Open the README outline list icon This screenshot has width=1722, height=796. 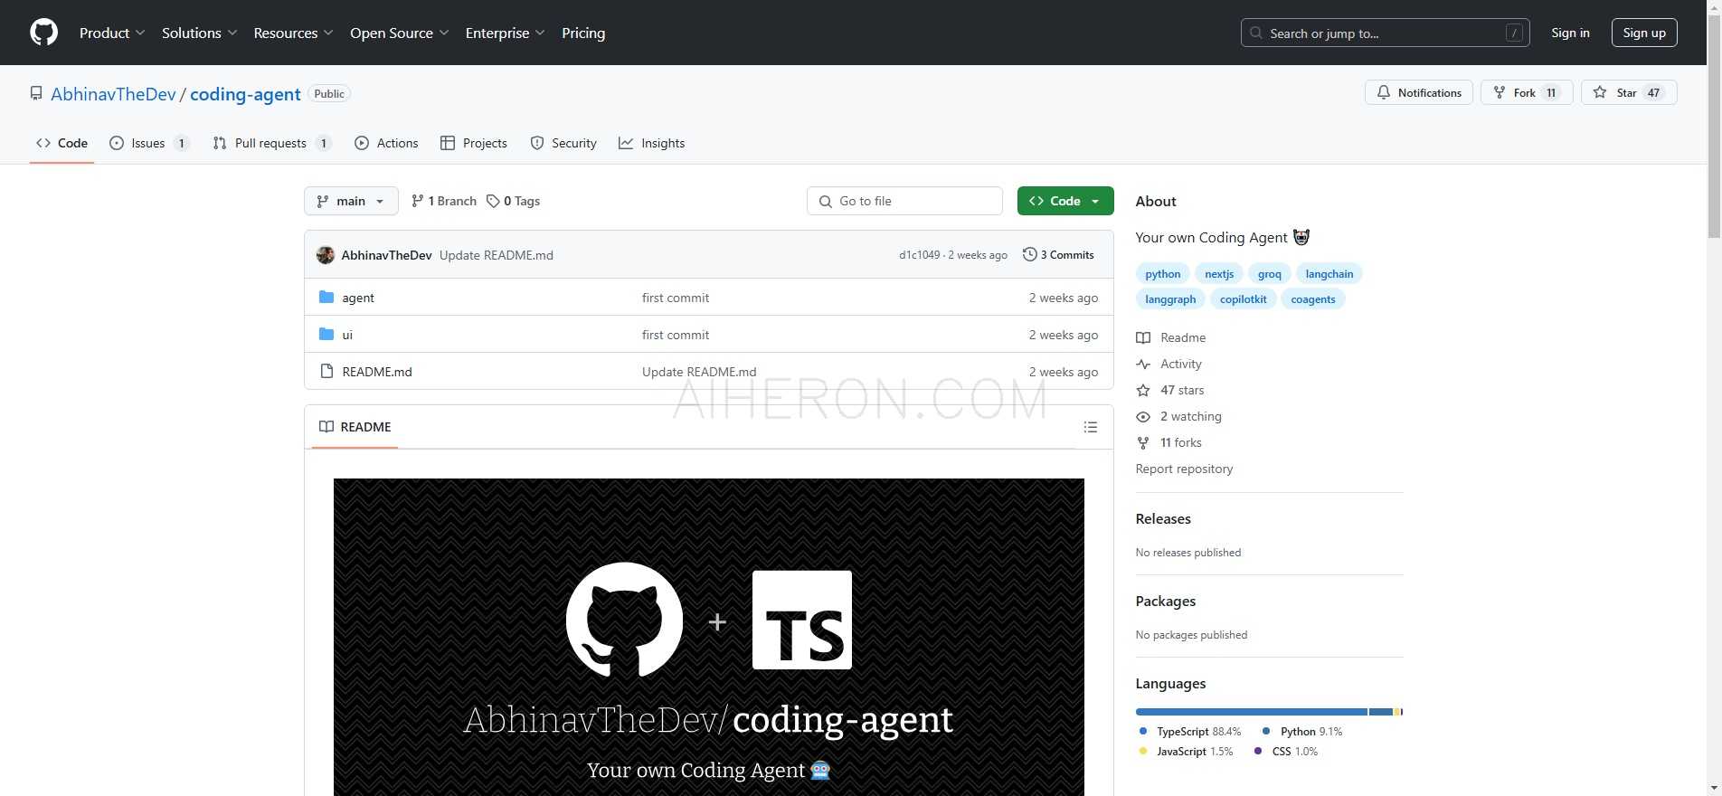(x=1091, y=427)
